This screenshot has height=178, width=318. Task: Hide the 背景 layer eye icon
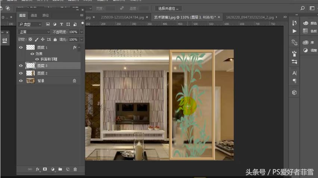click(21, 81)
